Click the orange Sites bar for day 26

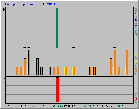111,67
